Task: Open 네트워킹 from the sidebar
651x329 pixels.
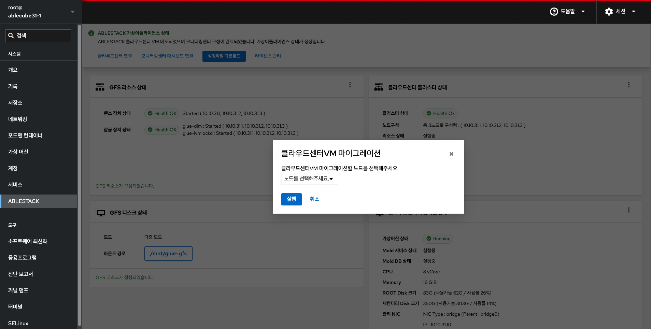Action: click(17, 119)
